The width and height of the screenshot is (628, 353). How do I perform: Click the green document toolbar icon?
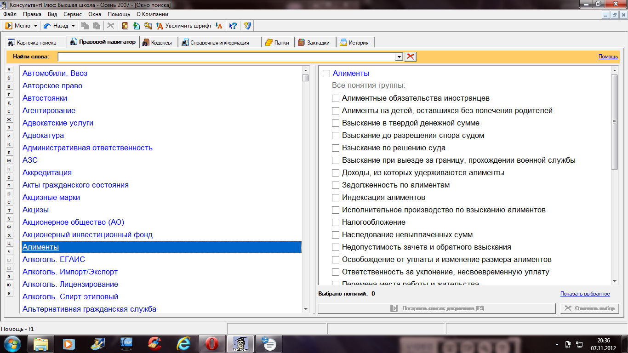tap(137, 26)
